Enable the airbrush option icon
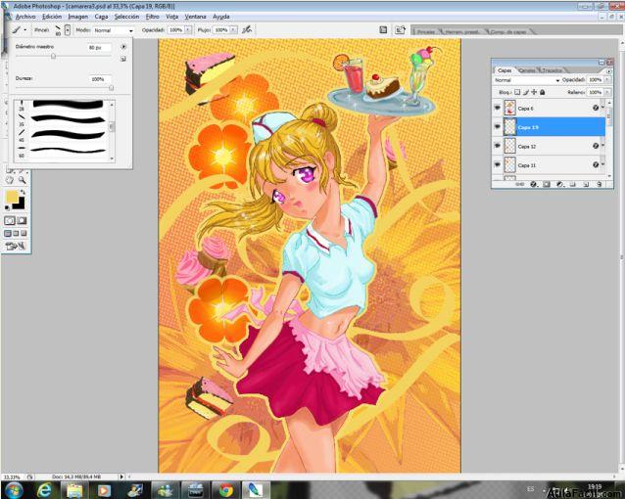 (x=247, y=30)
